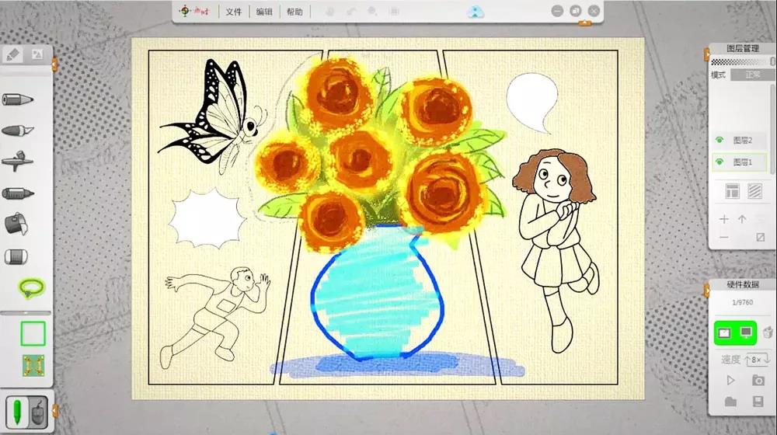Hide the 图层1 layer
The width and height of the screenshot is (777, 435).
point(719,162)
